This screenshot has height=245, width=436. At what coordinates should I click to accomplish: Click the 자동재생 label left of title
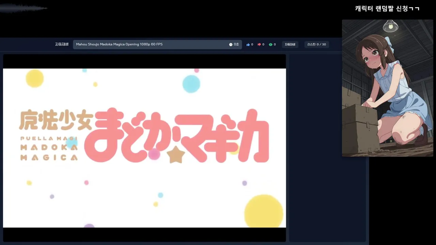[x=62, y=44]
